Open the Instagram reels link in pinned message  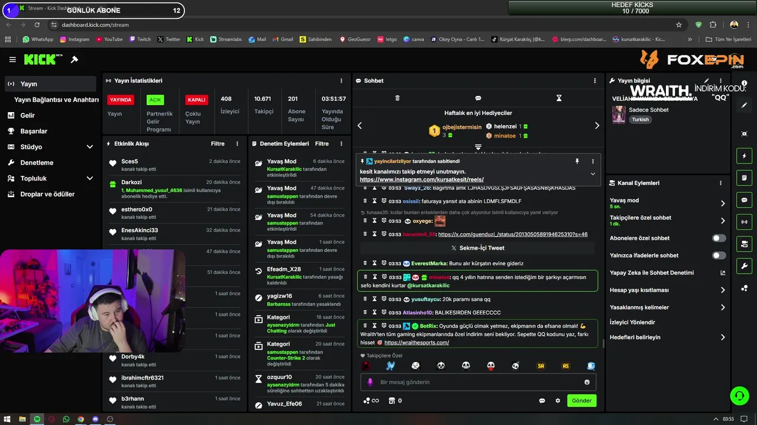[x=422, y=179]
